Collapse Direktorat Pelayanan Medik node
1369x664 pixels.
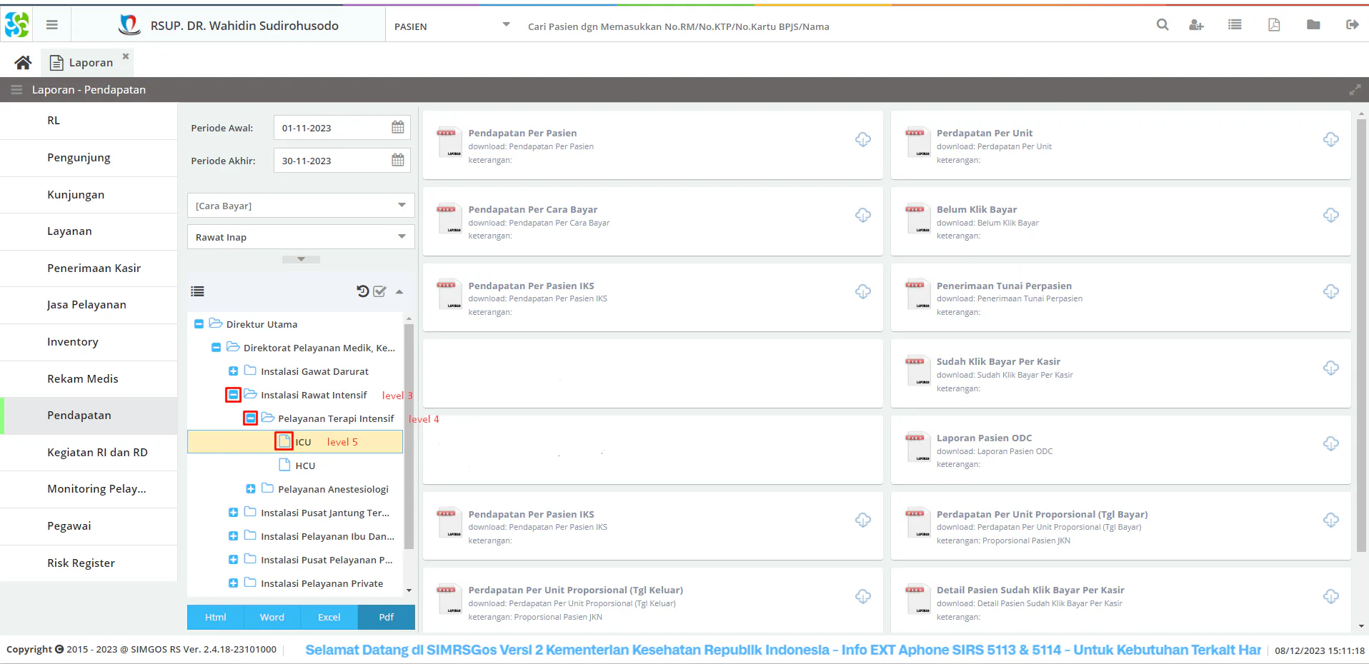coord(216,348)
